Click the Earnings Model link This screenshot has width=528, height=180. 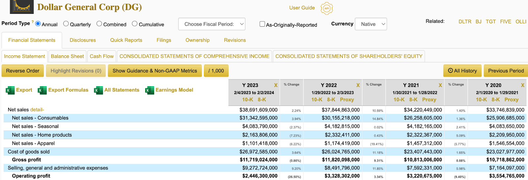pos(174,90)
